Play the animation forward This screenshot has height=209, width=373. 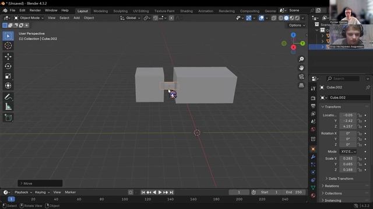coord(160,192)
